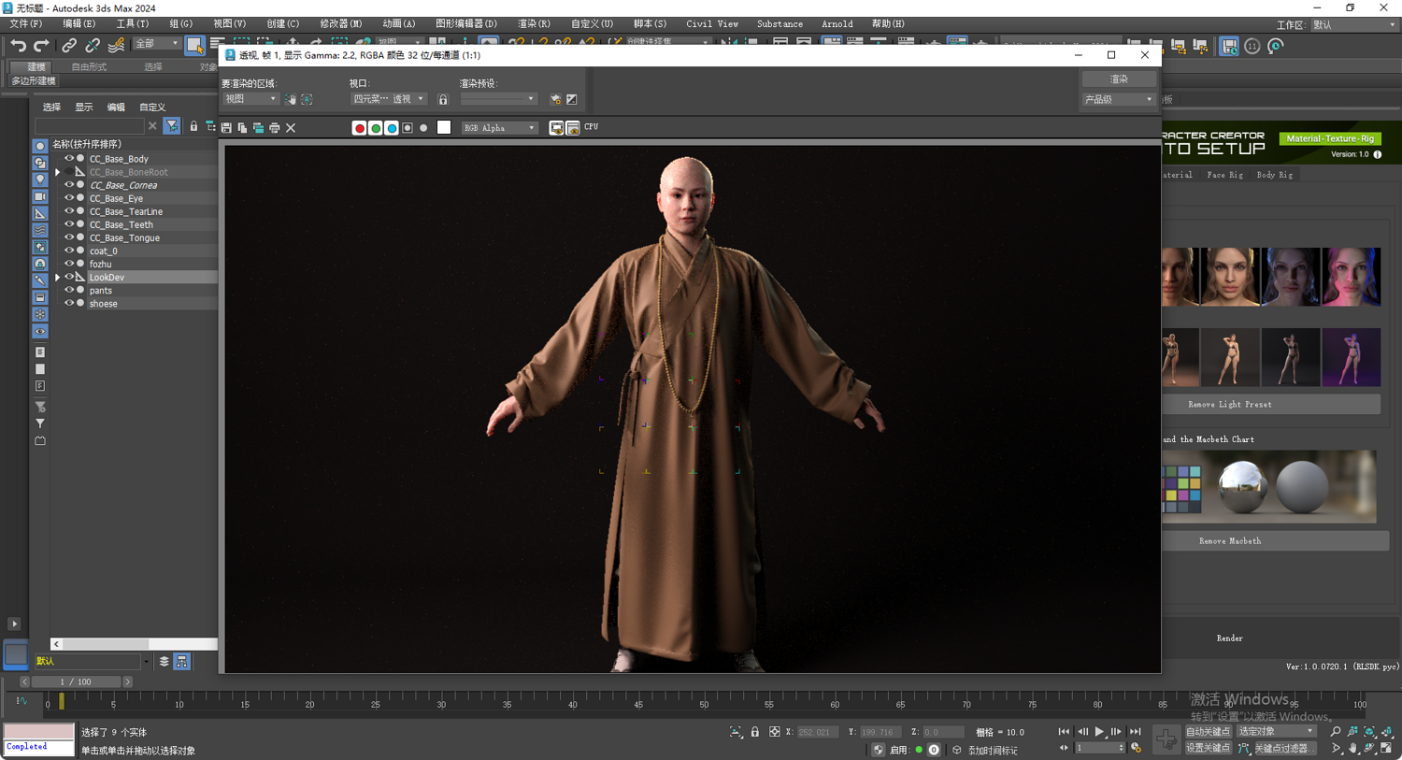Click the timeline frame slider 1 / 100
Screen dimensions: 1402x760
tap(78, 682)
